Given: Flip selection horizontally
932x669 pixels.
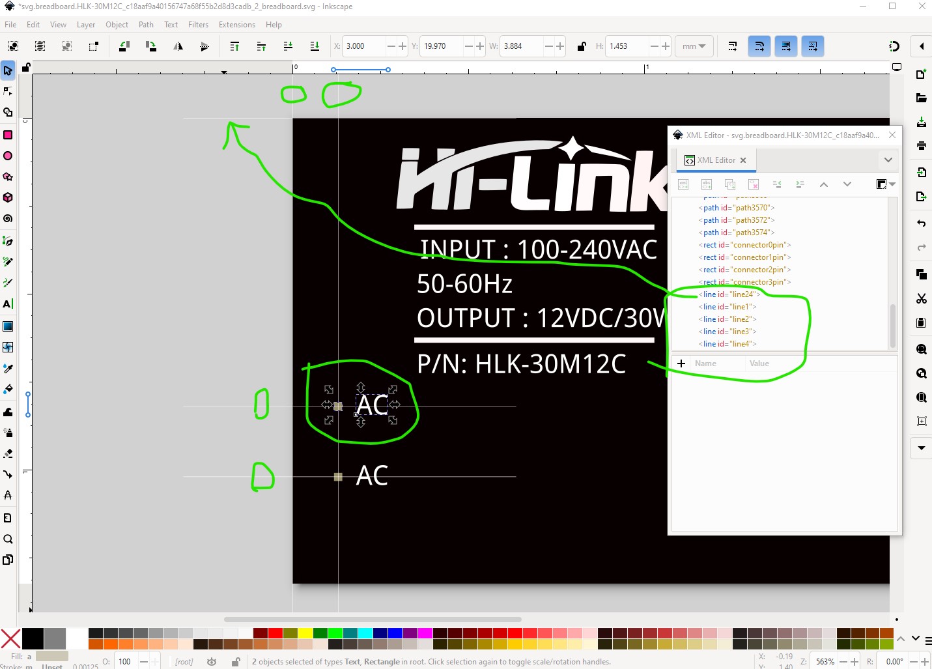Looking at the screenshot, I should [x=178, y=46].
